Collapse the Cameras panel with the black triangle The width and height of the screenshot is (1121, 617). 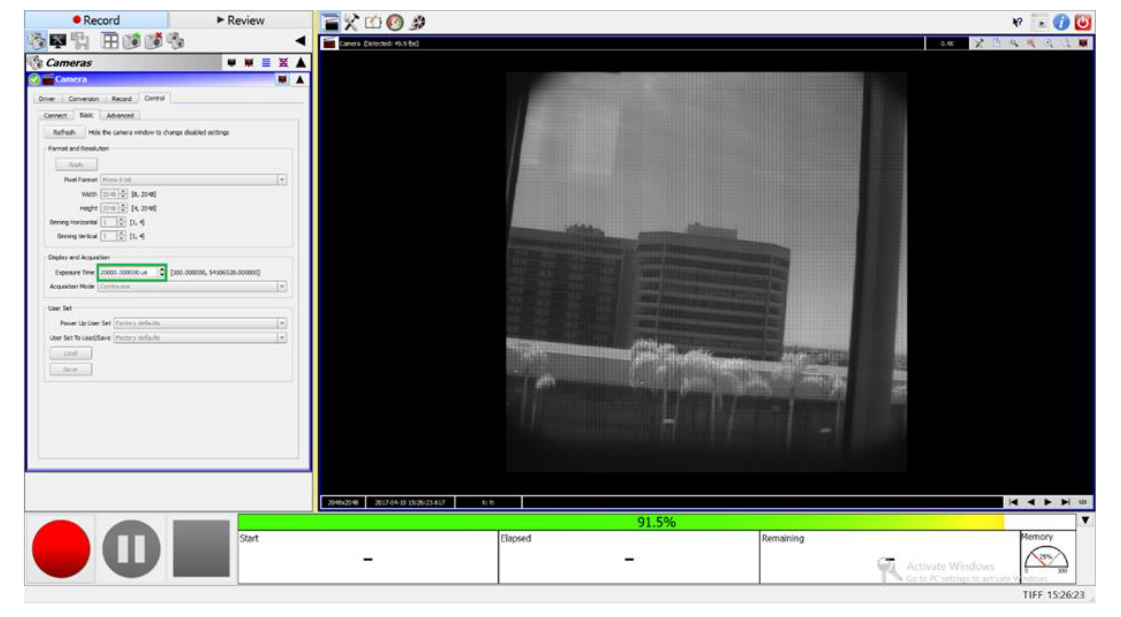301,62
